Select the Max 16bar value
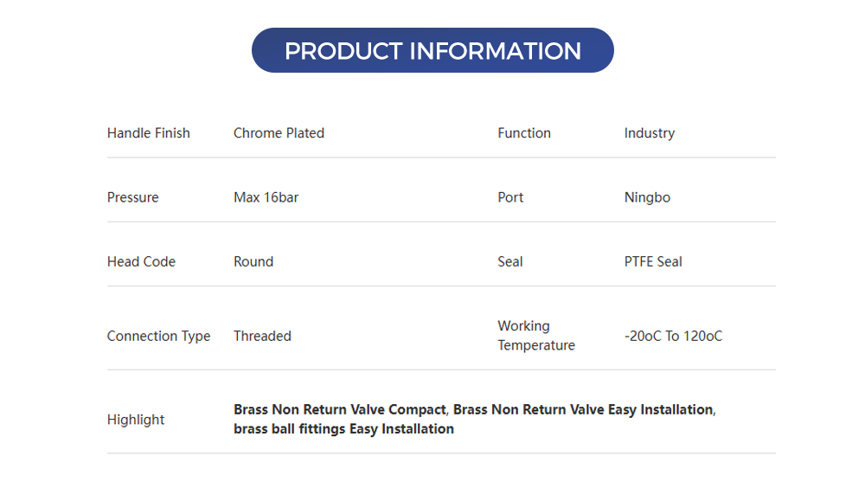The width and height of the screenshot is (865, 488). pos(266,197)
